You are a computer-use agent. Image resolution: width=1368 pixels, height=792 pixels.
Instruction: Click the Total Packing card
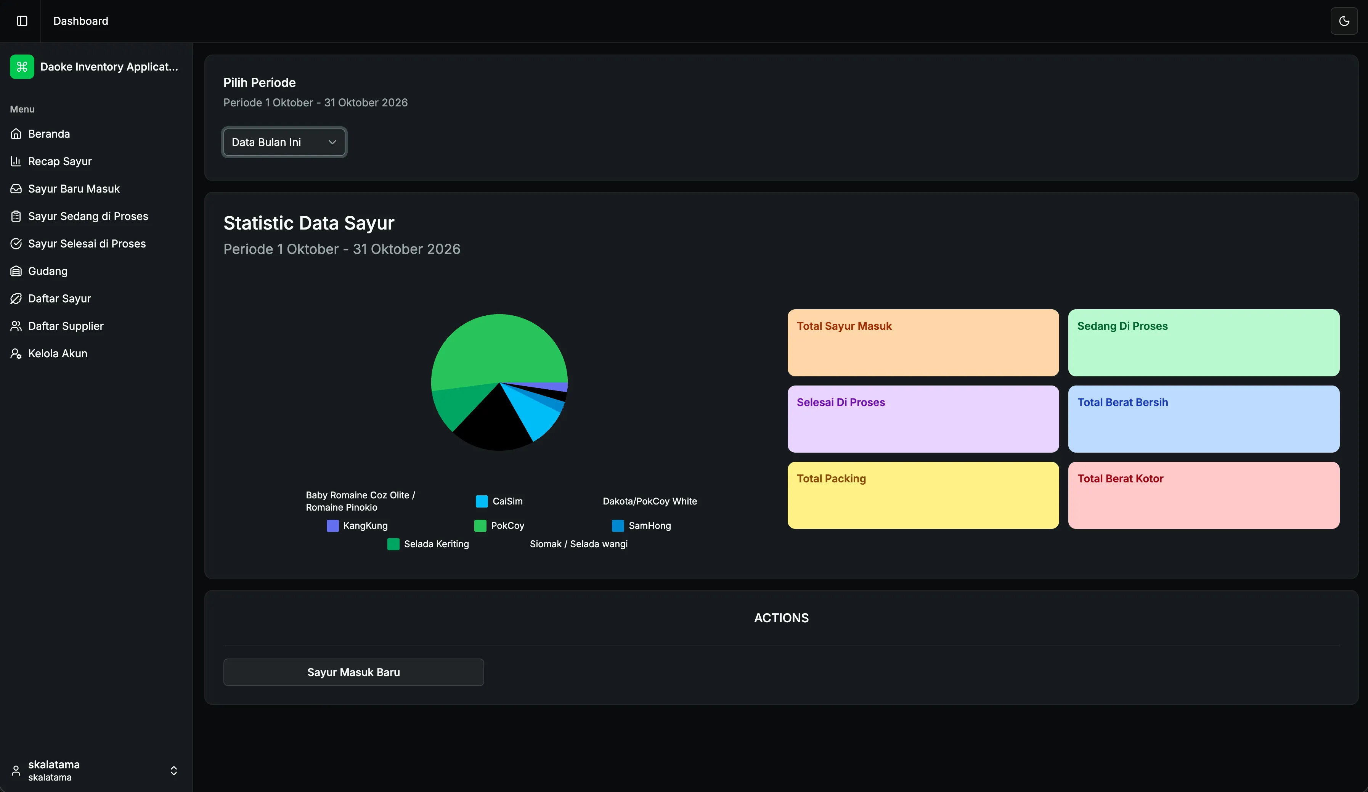923,495
